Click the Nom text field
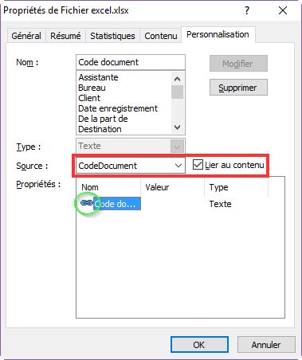 click(131, 62)
